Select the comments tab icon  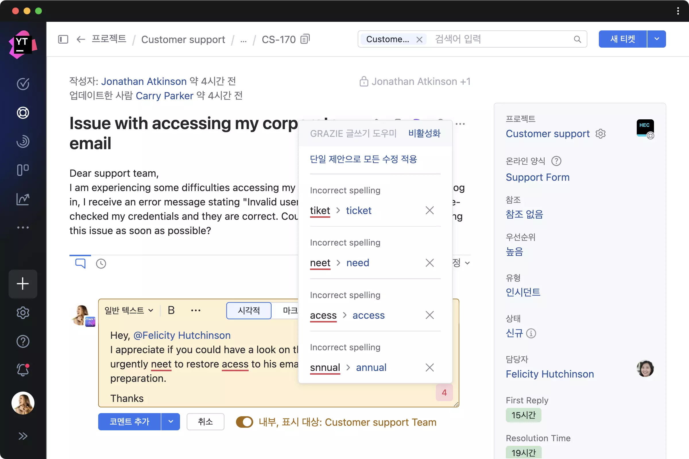[x=80, y=263]
